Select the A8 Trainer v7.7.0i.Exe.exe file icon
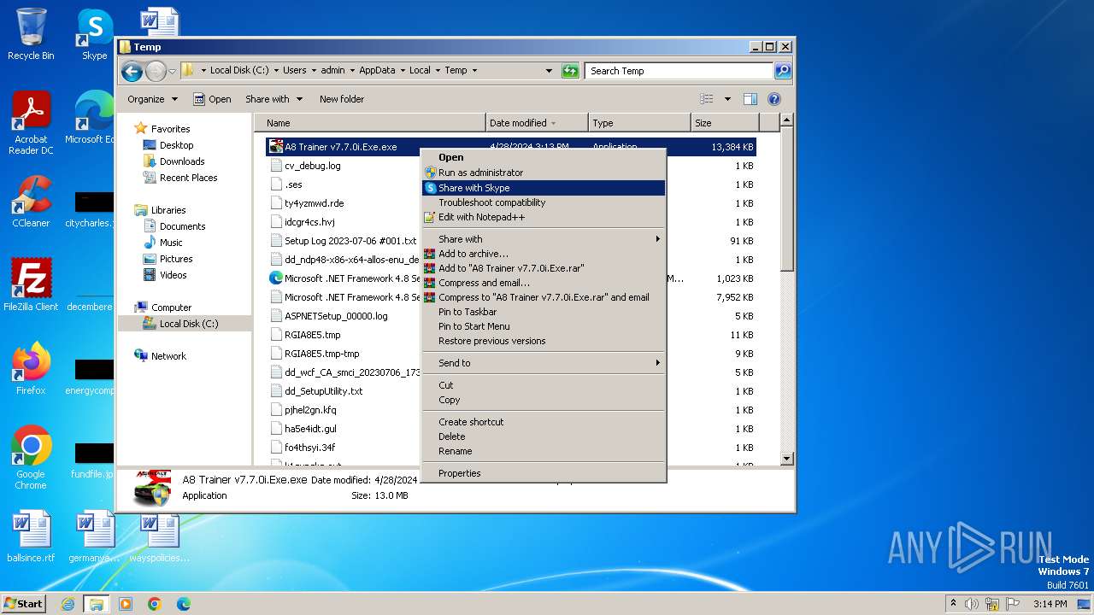The width and height of the screenshot is (1094, 615). (275, 147)
